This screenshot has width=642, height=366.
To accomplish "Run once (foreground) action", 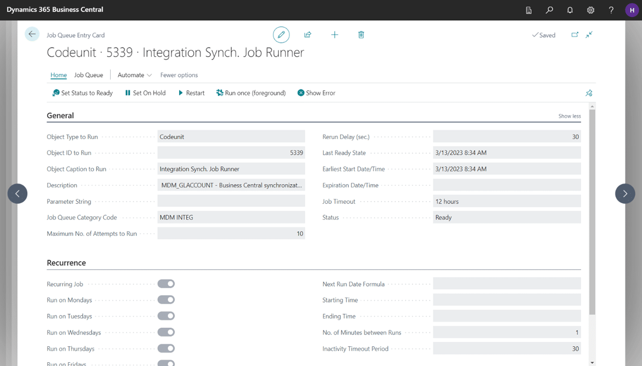I will 251,93.
